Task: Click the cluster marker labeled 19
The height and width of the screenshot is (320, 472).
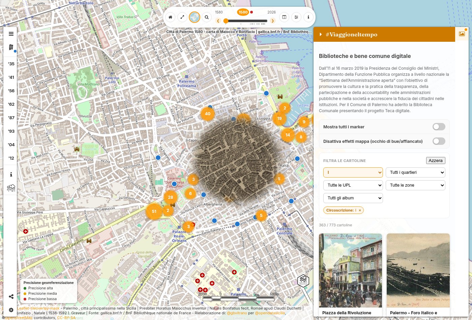Action: [279, 119]
